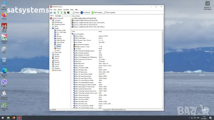
Task: Expand the Computer tree node
Action: 51,20
